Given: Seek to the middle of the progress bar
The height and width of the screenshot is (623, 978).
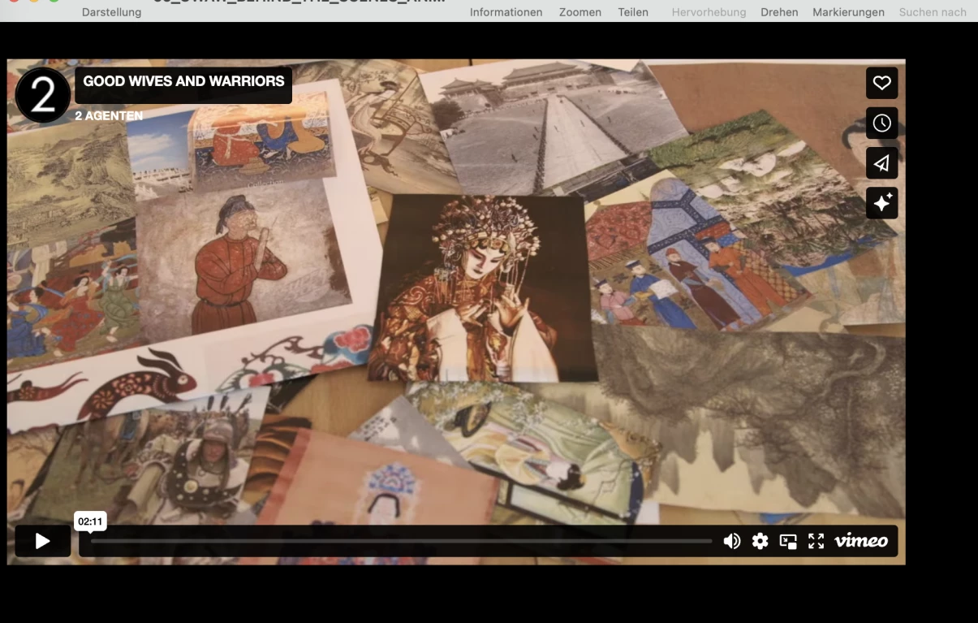Looking at the screenshot, I should tap(401, 541).
